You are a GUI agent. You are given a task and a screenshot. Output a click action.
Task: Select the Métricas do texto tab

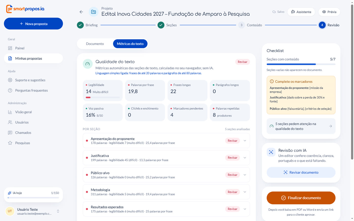pyautogui.click(x=130, y=44)
